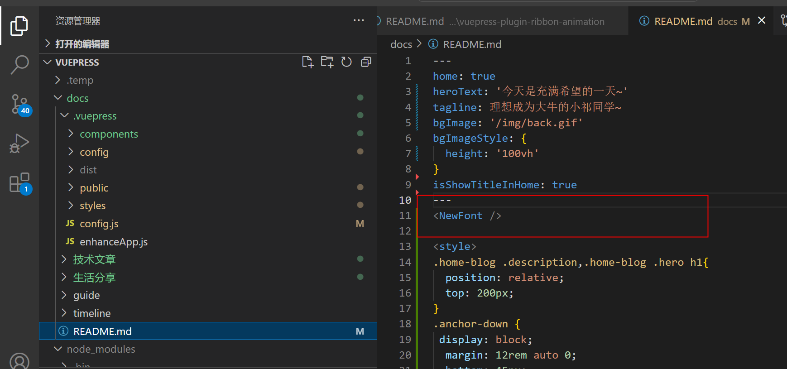Click the bgImageStyle line in editor
Viewport: 787px width, 369px height.
pyautogui.click(x=480, y=138)
